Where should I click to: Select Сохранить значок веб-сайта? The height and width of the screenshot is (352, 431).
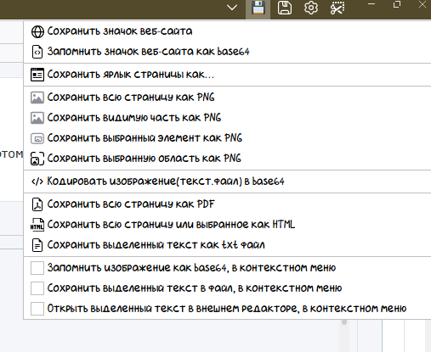(120, 31)
